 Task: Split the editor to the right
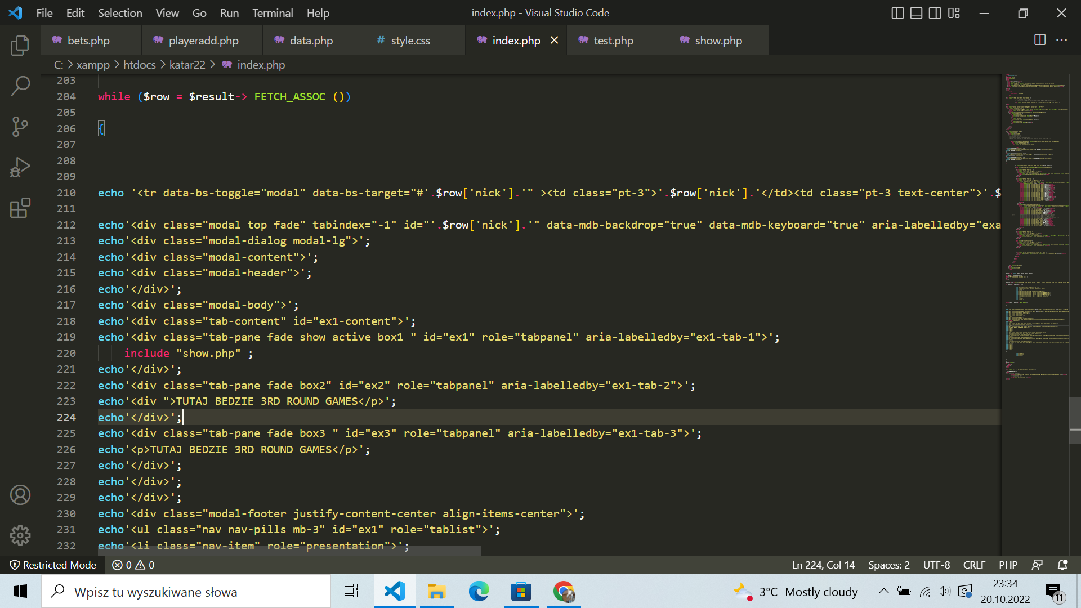(1040, 40)
